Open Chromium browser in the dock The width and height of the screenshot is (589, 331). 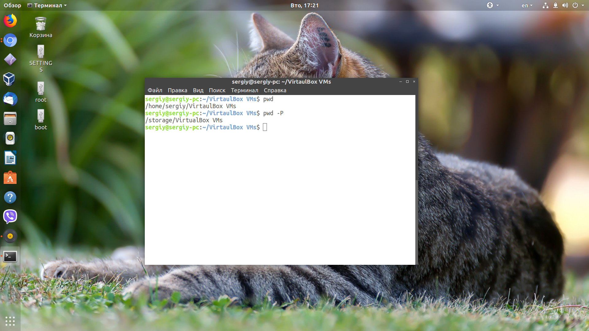10,40
